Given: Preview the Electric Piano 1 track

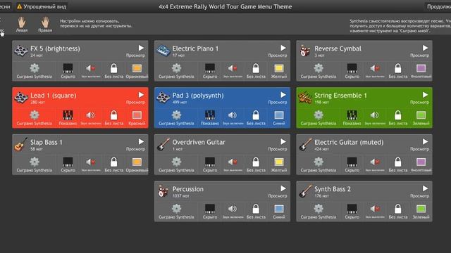Looking at the screenshot, I should click(x=283, y=48).
